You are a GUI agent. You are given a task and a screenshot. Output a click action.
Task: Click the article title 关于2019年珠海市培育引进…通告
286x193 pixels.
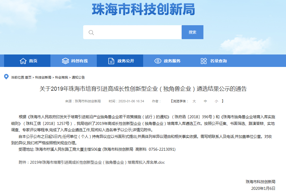click(143, 89)
